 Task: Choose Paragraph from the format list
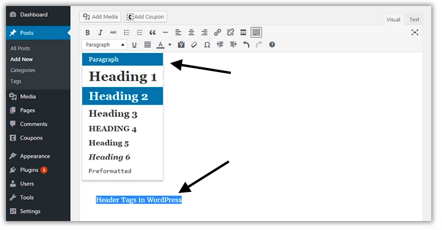pos(123,60)
